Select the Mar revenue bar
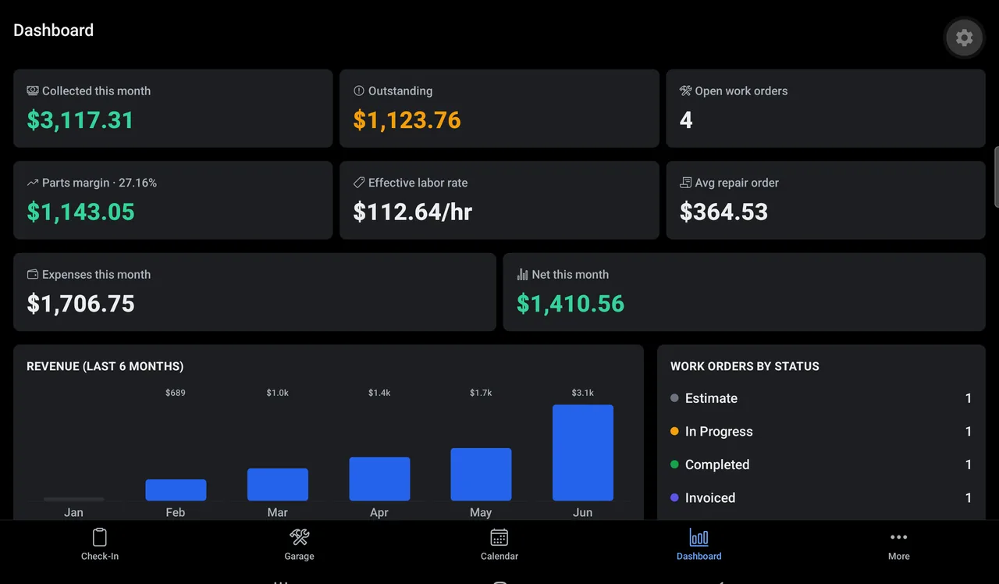 coord(278,485)
